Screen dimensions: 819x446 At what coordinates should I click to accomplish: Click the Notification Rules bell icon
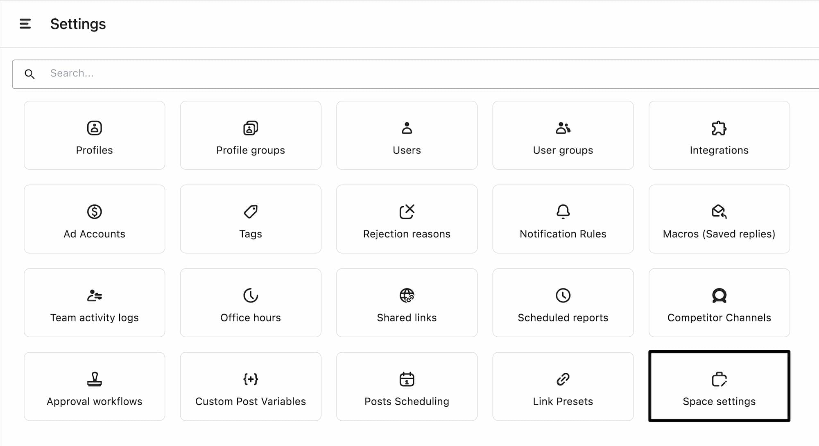coord(563,212)
